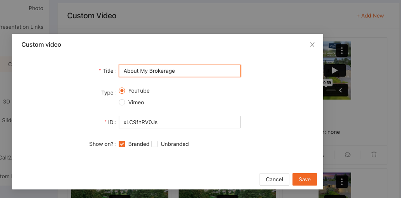Close the Custom video dialog
The height and width of the screenshot is (198, 401).
pos(312,45)
